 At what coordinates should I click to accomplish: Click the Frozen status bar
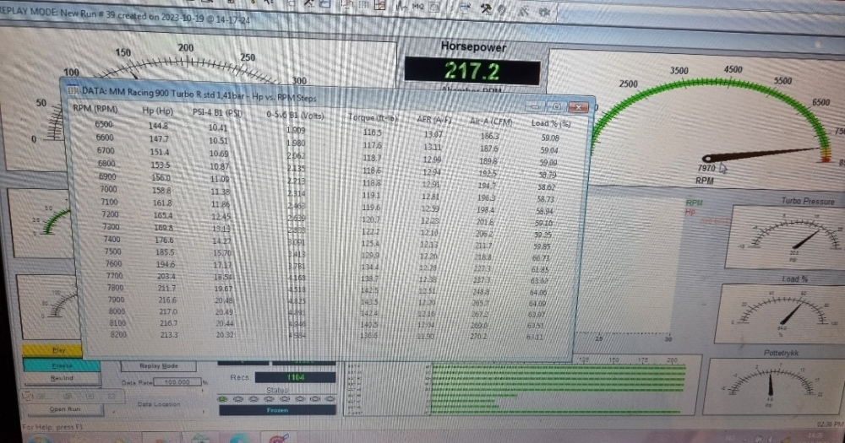tap(277, 410)
